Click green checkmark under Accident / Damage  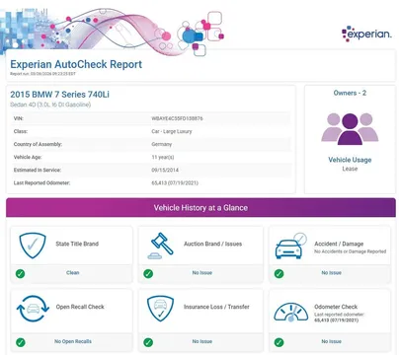tap(279, 273)
